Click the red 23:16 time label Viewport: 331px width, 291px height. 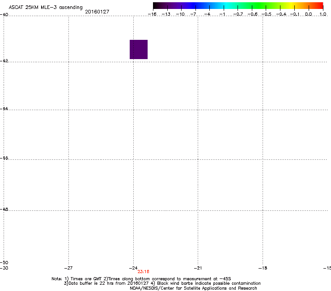coord(143,272)
